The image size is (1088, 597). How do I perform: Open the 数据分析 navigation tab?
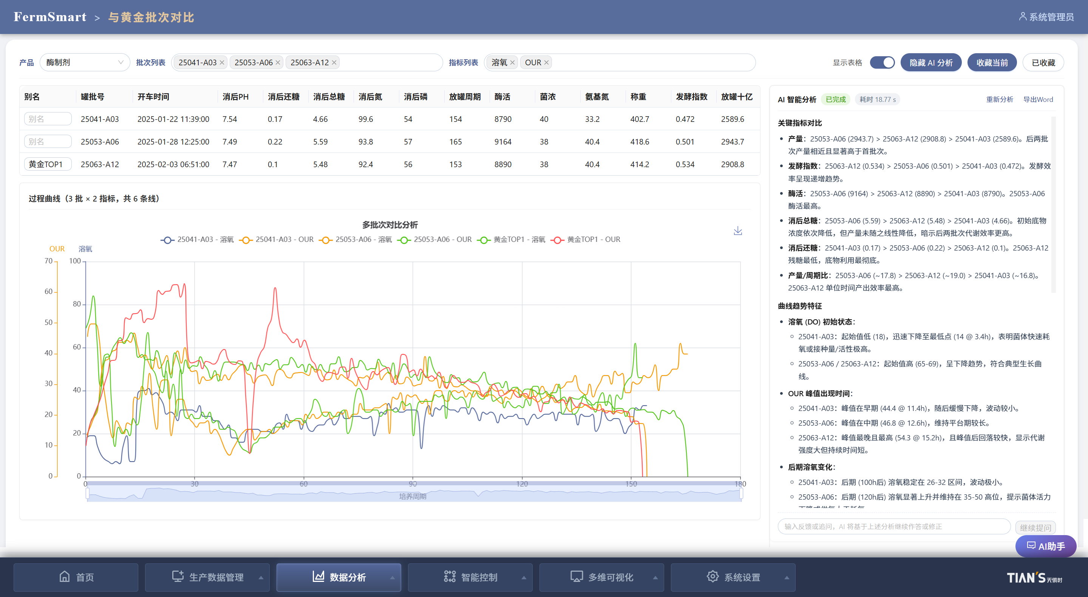coord(339,577)
